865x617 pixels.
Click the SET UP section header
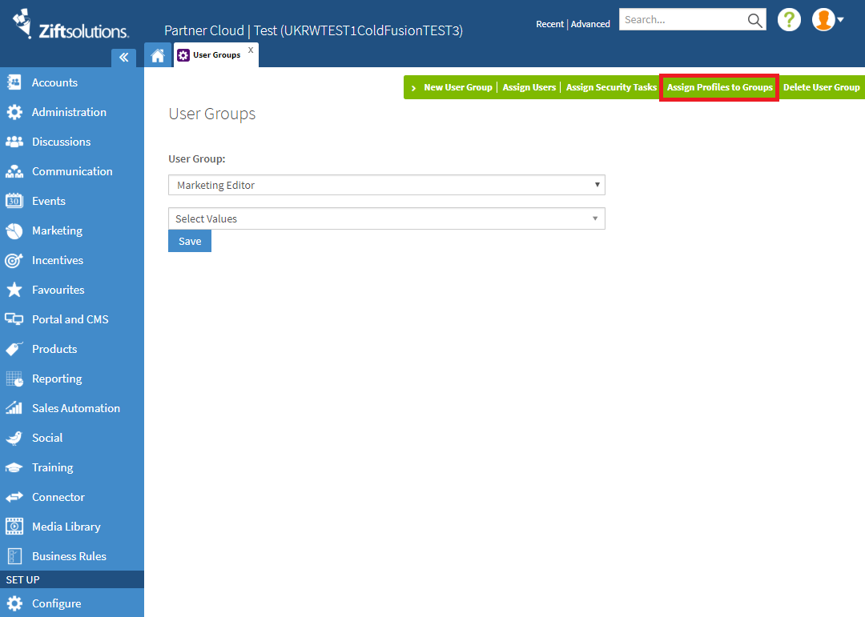pyautogui.click(x=72, y=579)
